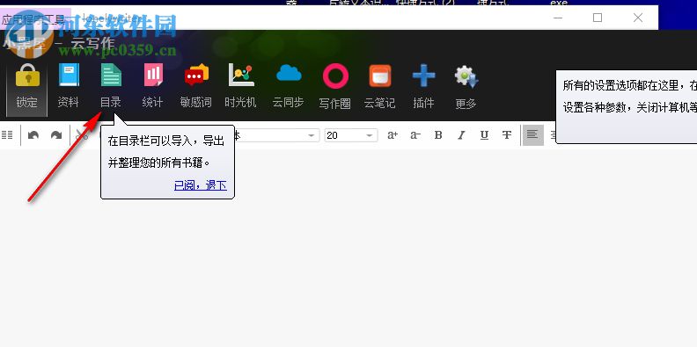The height and width of the screenshot is (347, 697).
Task: Open the 敏感词 chat bubble icon
Action: pos(196,75)
